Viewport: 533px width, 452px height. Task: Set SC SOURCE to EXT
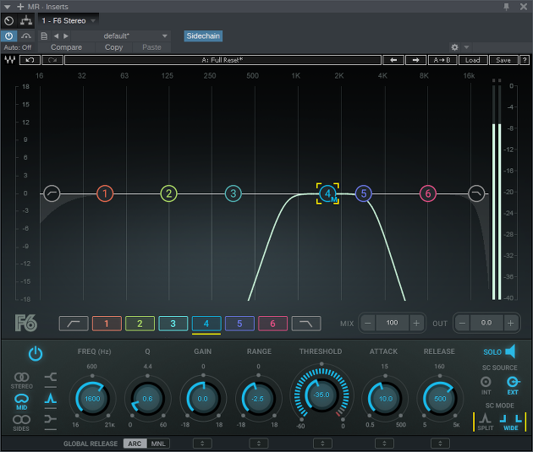513,385
